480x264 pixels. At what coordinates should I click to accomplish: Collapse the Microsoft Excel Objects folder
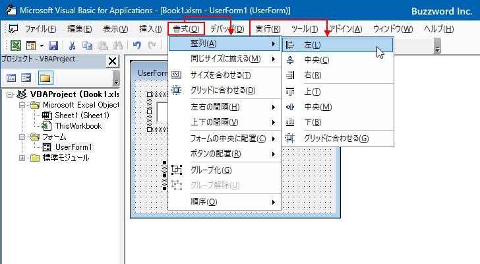(x=22, y=106)
